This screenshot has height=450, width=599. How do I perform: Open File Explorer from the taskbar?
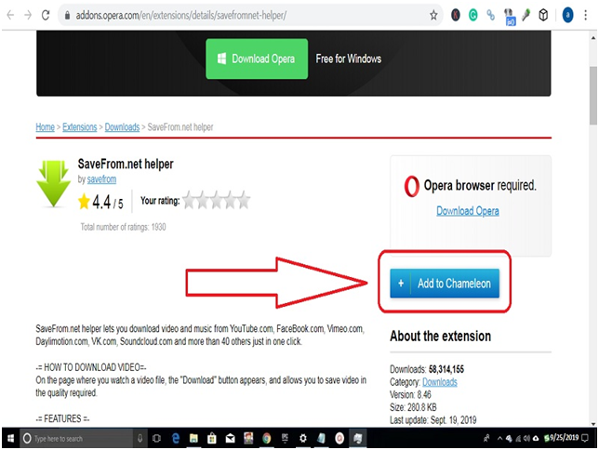click(x=193, y=438)
